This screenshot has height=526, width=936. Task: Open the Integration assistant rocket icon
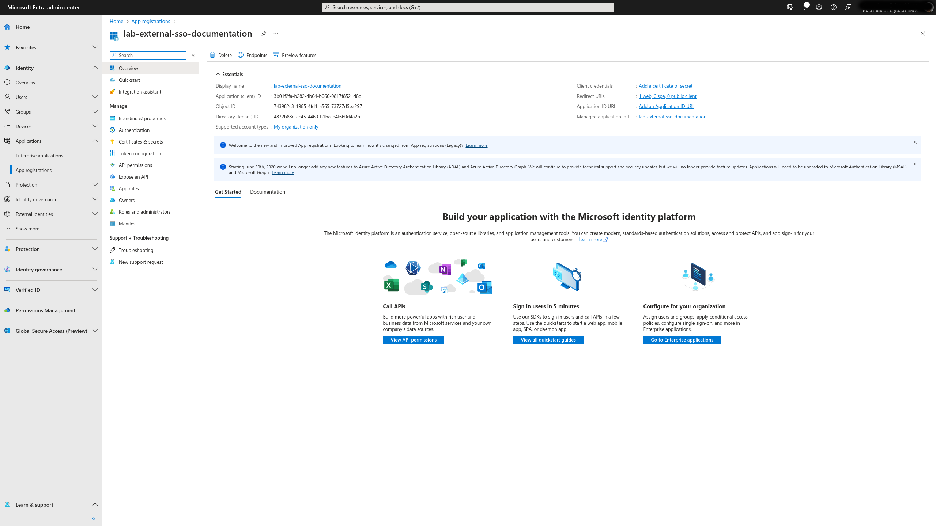click(x=113, y=92)
